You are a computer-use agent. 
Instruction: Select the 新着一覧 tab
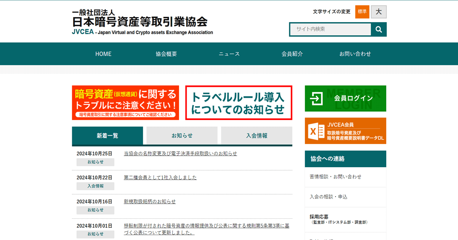[x=107, y=136]
